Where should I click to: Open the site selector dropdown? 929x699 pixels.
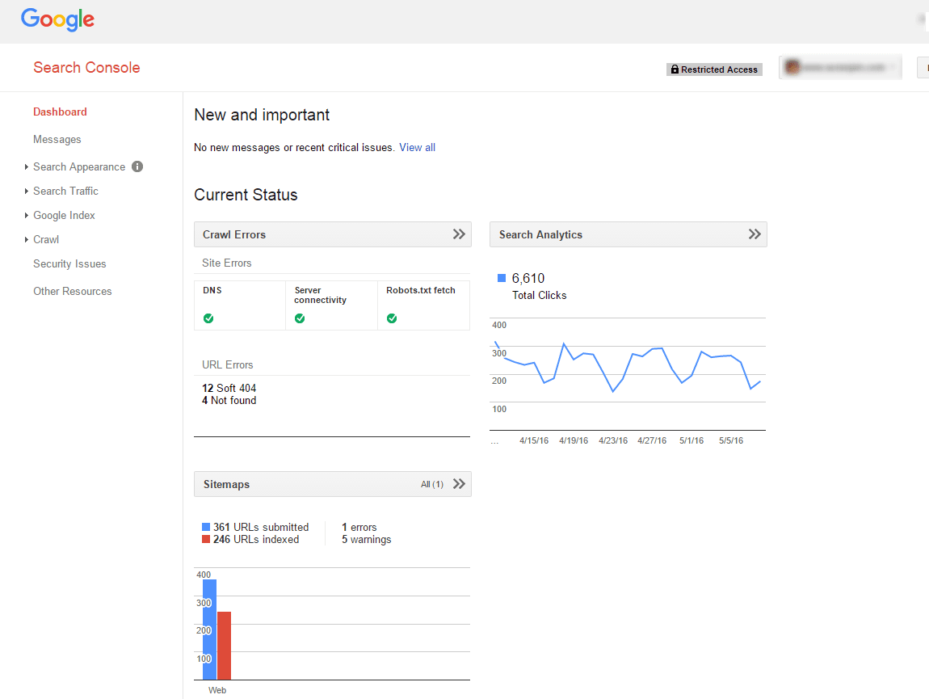840,67
